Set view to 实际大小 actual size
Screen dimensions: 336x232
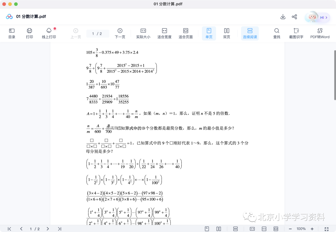click(143, 33)
